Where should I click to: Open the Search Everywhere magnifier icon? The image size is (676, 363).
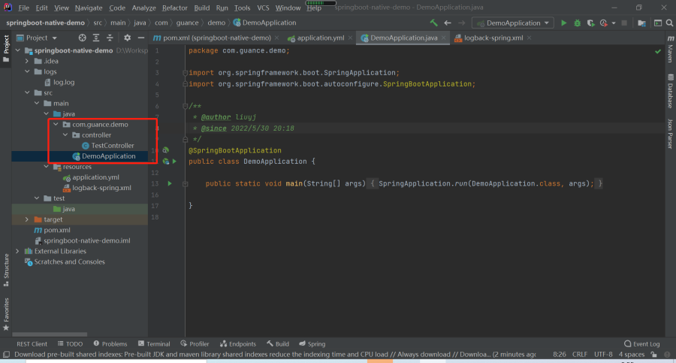[669, 23]
